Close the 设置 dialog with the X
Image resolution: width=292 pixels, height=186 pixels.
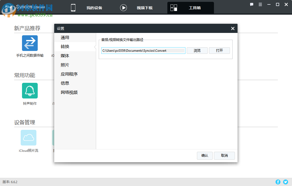[233, 28]
